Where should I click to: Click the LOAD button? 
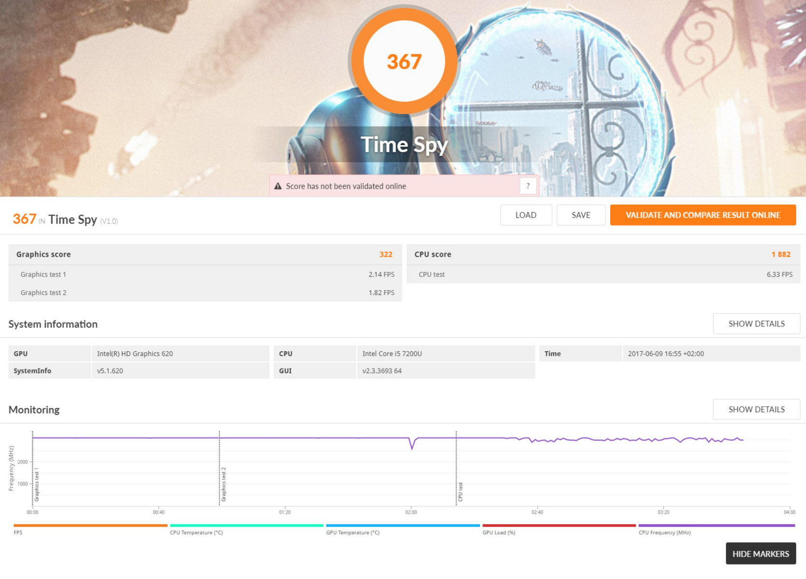526,215
